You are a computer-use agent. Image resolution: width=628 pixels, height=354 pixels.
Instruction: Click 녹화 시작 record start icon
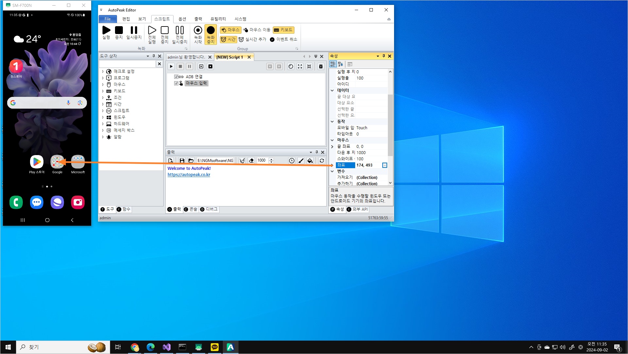click(x=198, y=30)
